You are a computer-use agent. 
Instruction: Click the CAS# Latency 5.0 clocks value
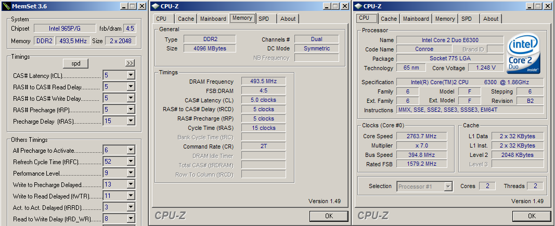click(263, 100)
